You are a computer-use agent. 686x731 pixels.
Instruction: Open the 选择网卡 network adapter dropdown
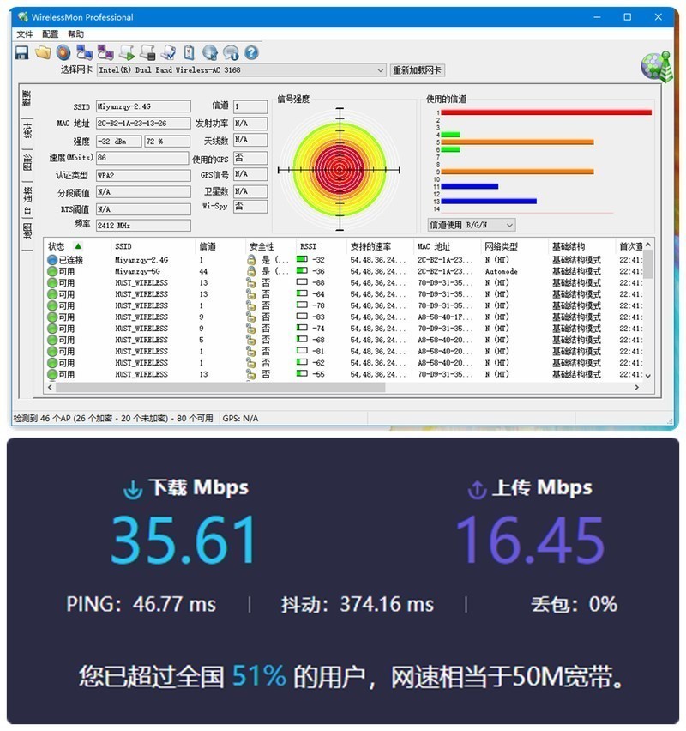click(x=381, y=70)
